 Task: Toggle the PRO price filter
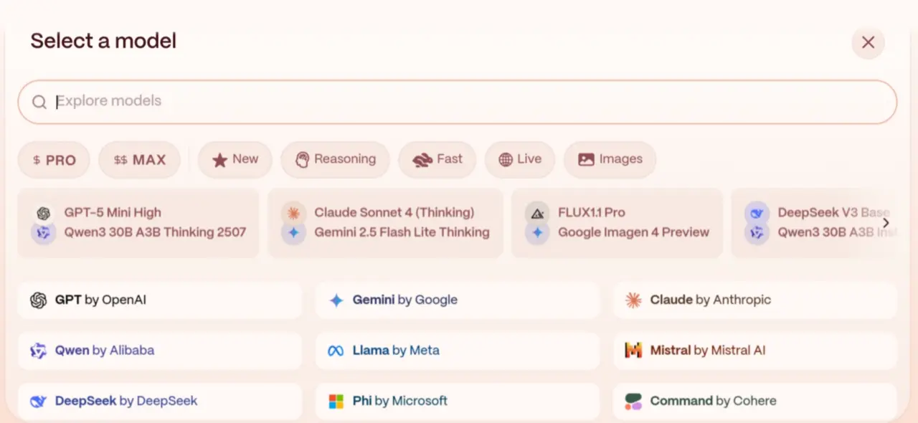(x=54, y=160)
